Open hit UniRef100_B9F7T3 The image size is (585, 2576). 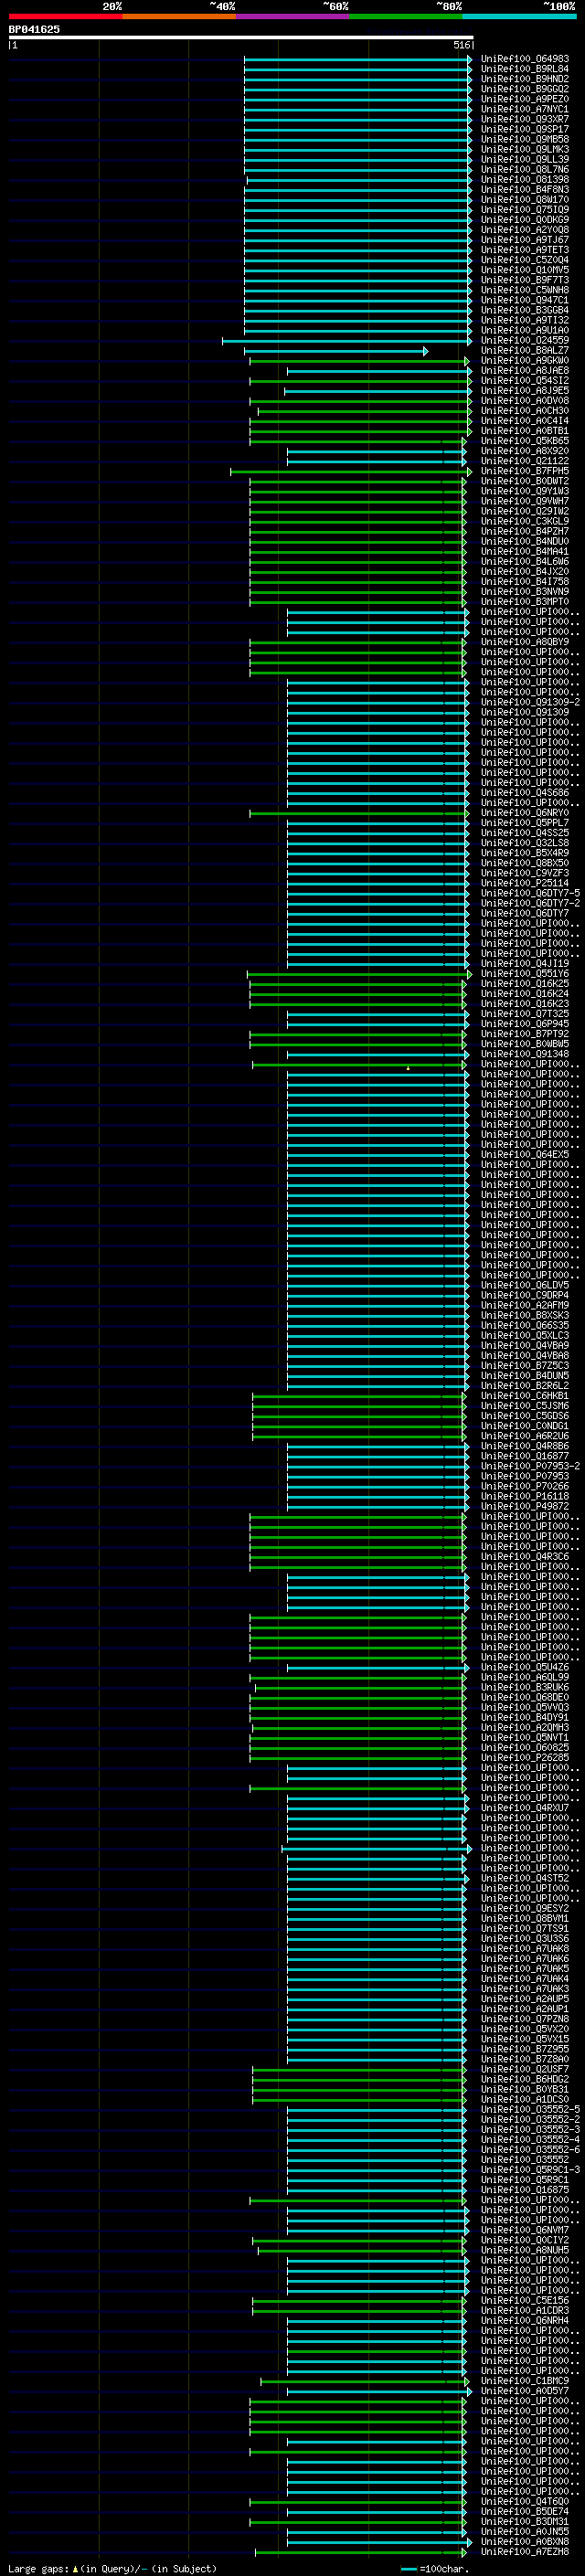pyautogui.click(x=525, y=280)
